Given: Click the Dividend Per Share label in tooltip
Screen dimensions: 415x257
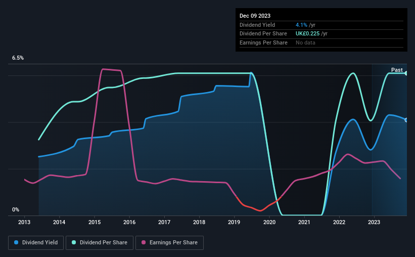Looking at the screenshot, I should click(263, 34).
